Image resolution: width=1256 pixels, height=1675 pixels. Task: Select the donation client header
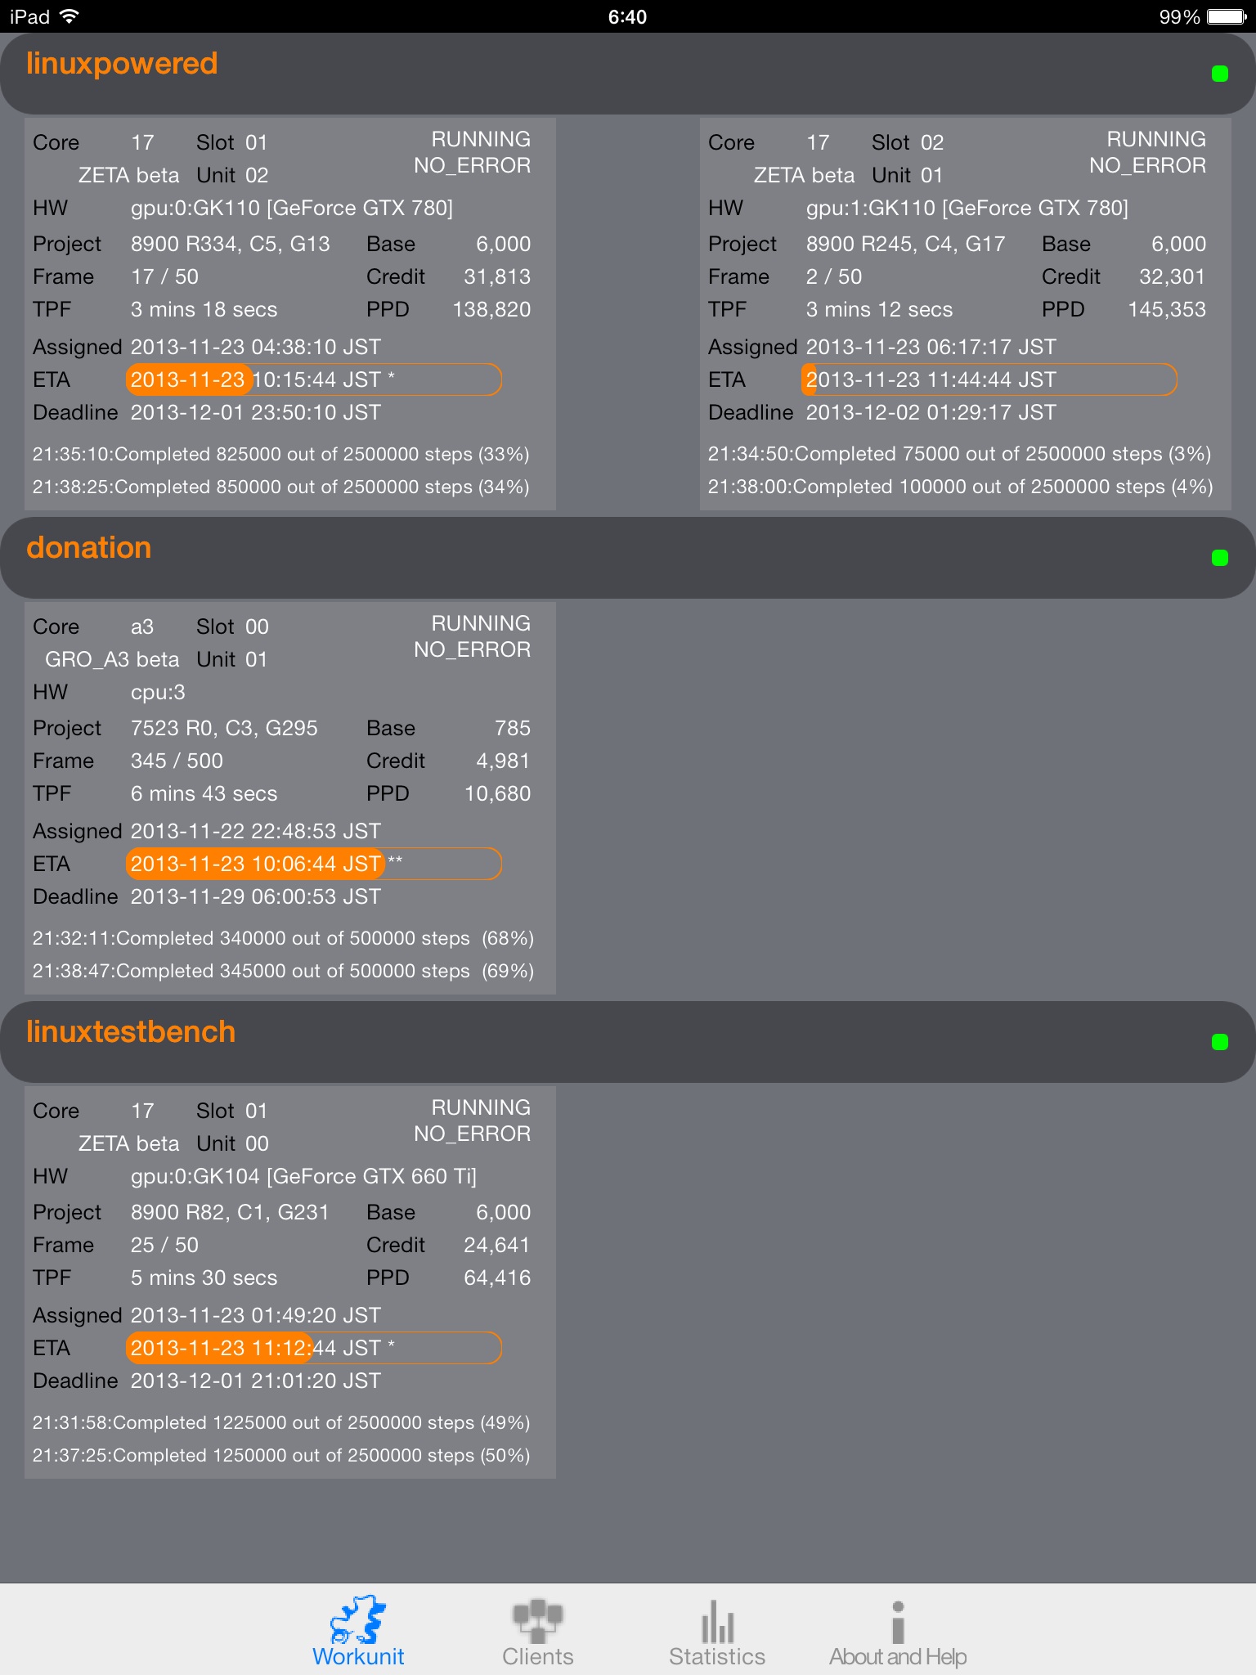coord(628,558)
